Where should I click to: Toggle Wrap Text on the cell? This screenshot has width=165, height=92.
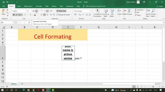pos(61,11)
